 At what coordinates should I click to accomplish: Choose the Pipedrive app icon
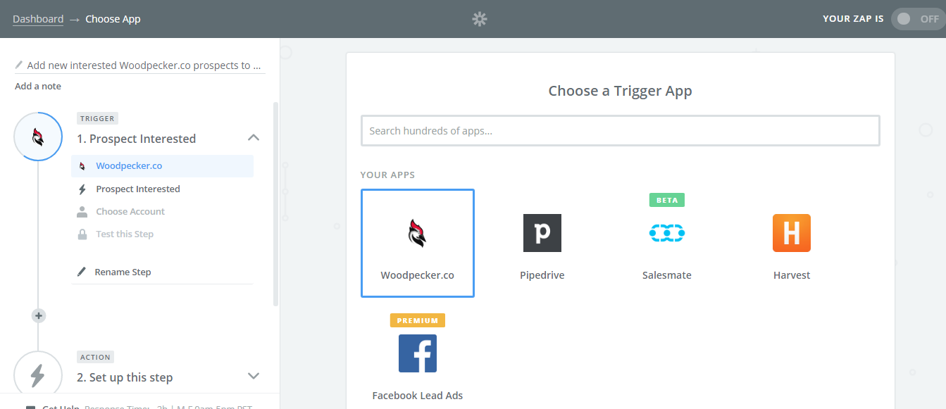(542, 233)
